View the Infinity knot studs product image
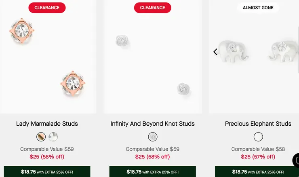This screenshot has height=177, width=299. (x=153, y=65)
